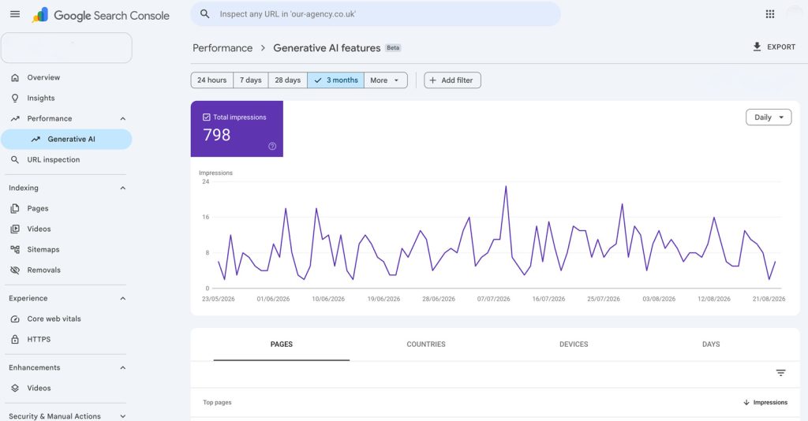Click the search magnifier icon in URL bar
Screen dimensions: 808x421
click(x=205, y=14)
